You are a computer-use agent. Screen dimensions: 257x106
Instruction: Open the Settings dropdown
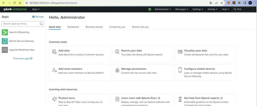tap(198, 9)
